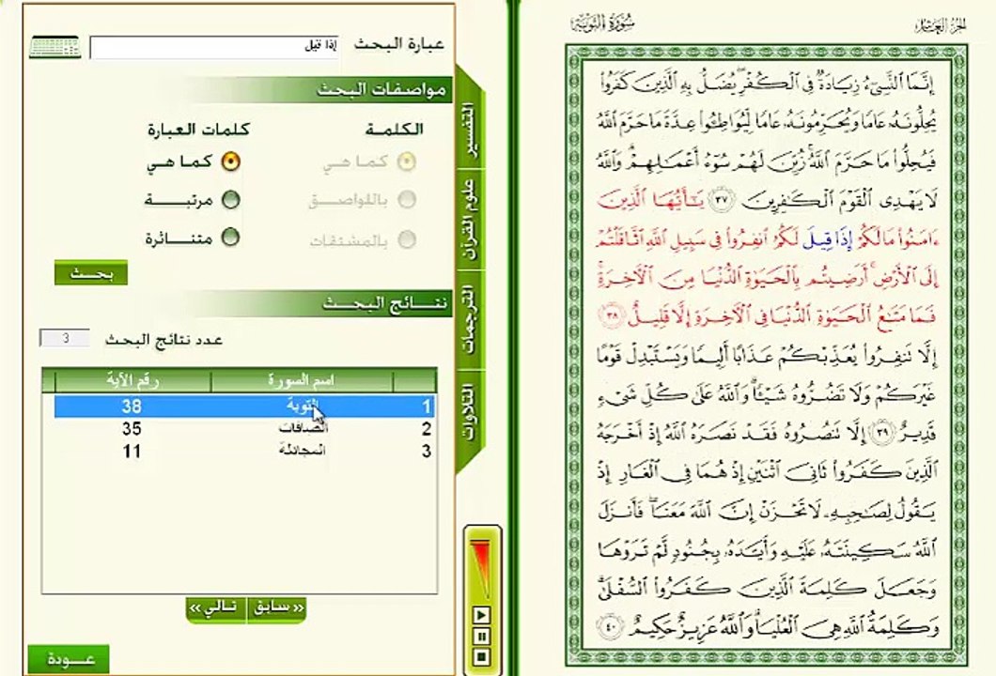
Task: Click verse marker 38 on the Quran page
Action: click(x=611, y=315)
